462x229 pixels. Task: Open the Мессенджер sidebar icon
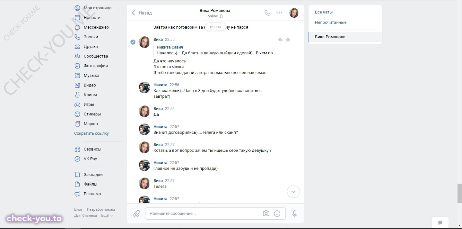pos(77,27)
